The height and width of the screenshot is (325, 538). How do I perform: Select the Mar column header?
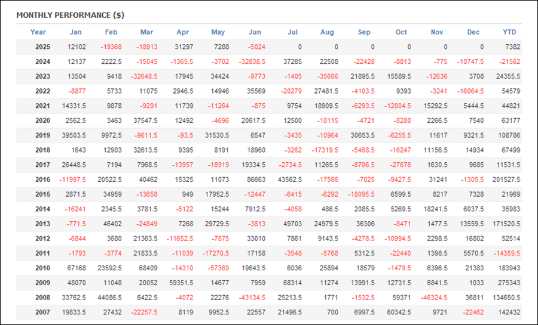point(146,32)
